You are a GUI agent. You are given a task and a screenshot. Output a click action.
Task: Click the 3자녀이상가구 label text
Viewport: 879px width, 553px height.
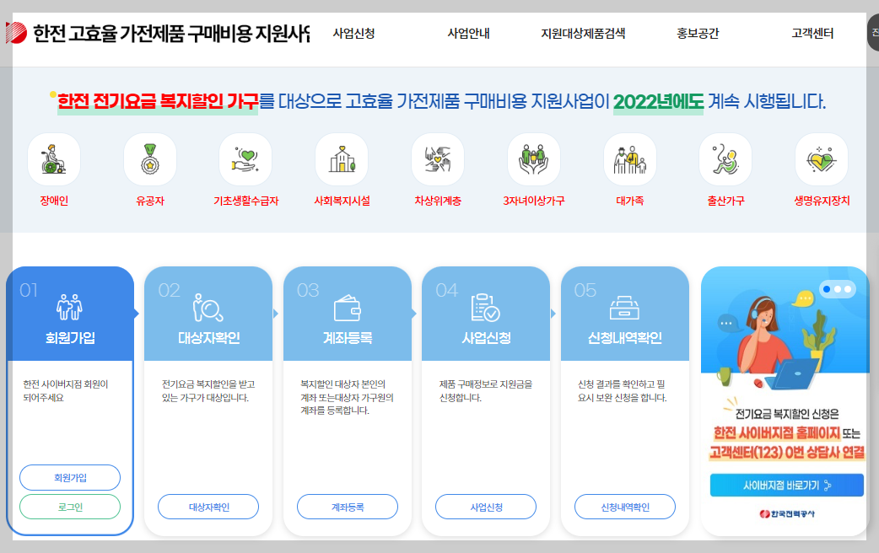534,201
